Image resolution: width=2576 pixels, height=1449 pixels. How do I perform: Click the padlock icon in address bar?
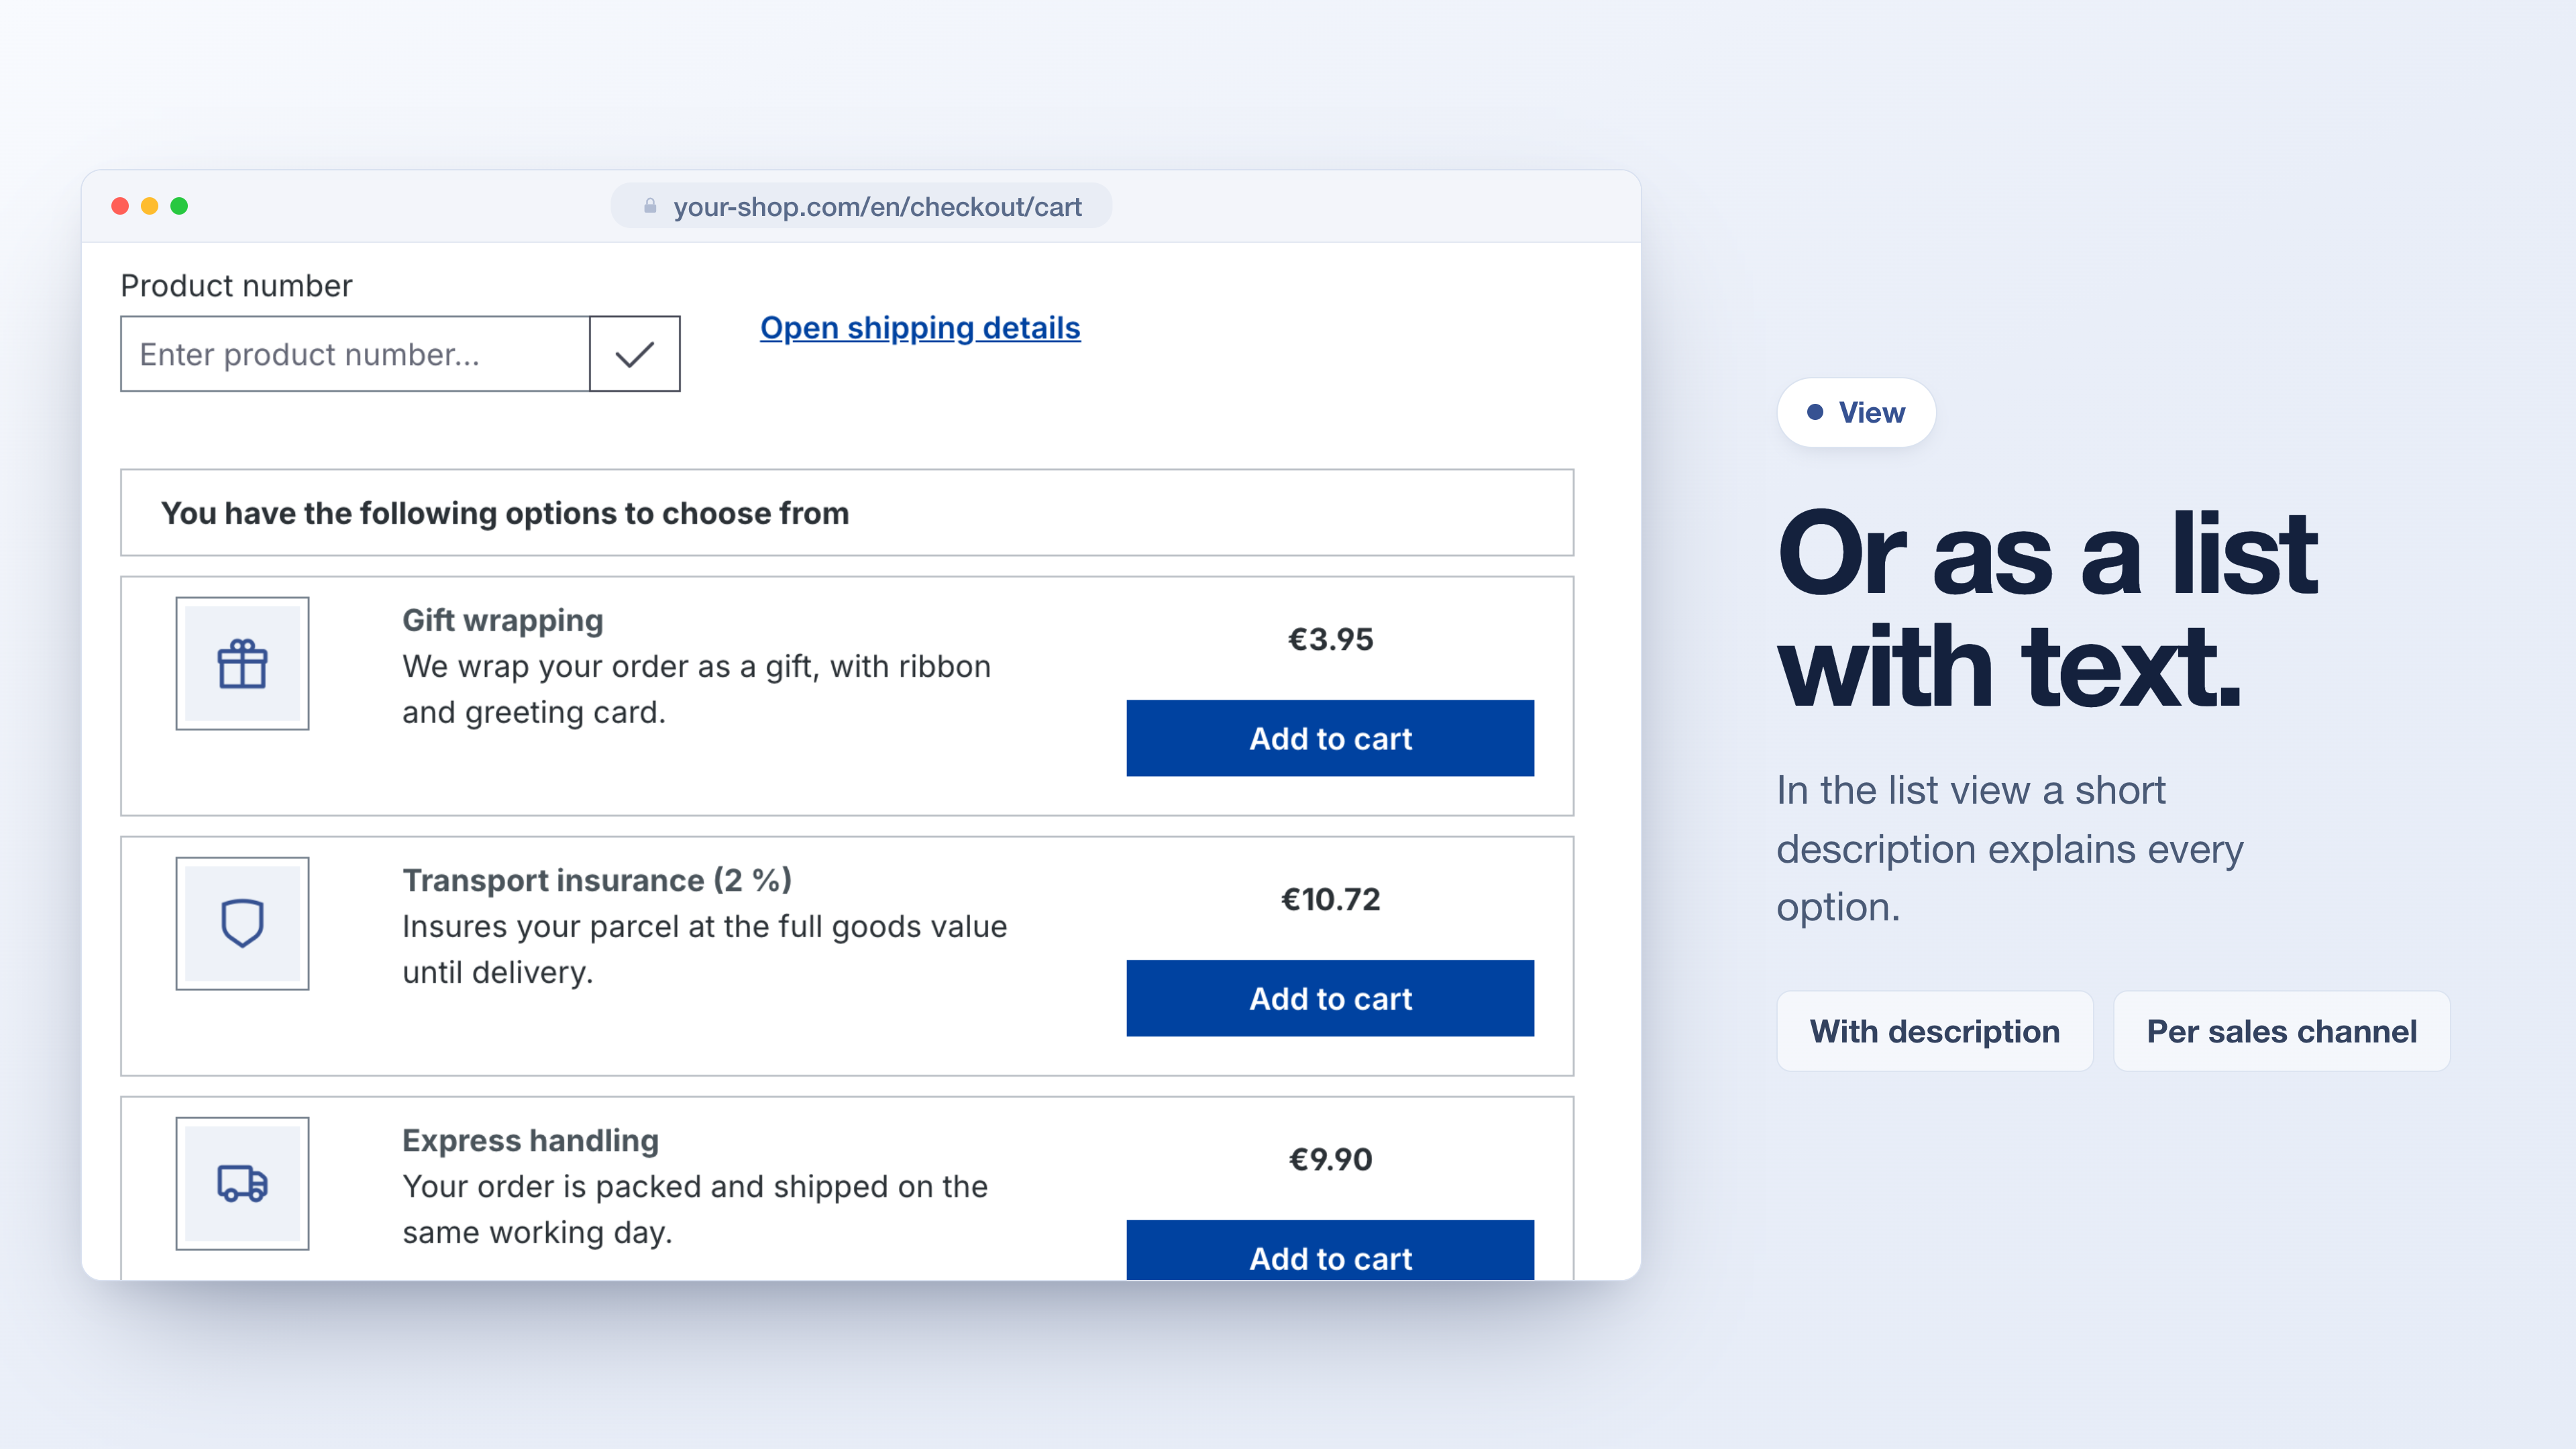(650, 206)
